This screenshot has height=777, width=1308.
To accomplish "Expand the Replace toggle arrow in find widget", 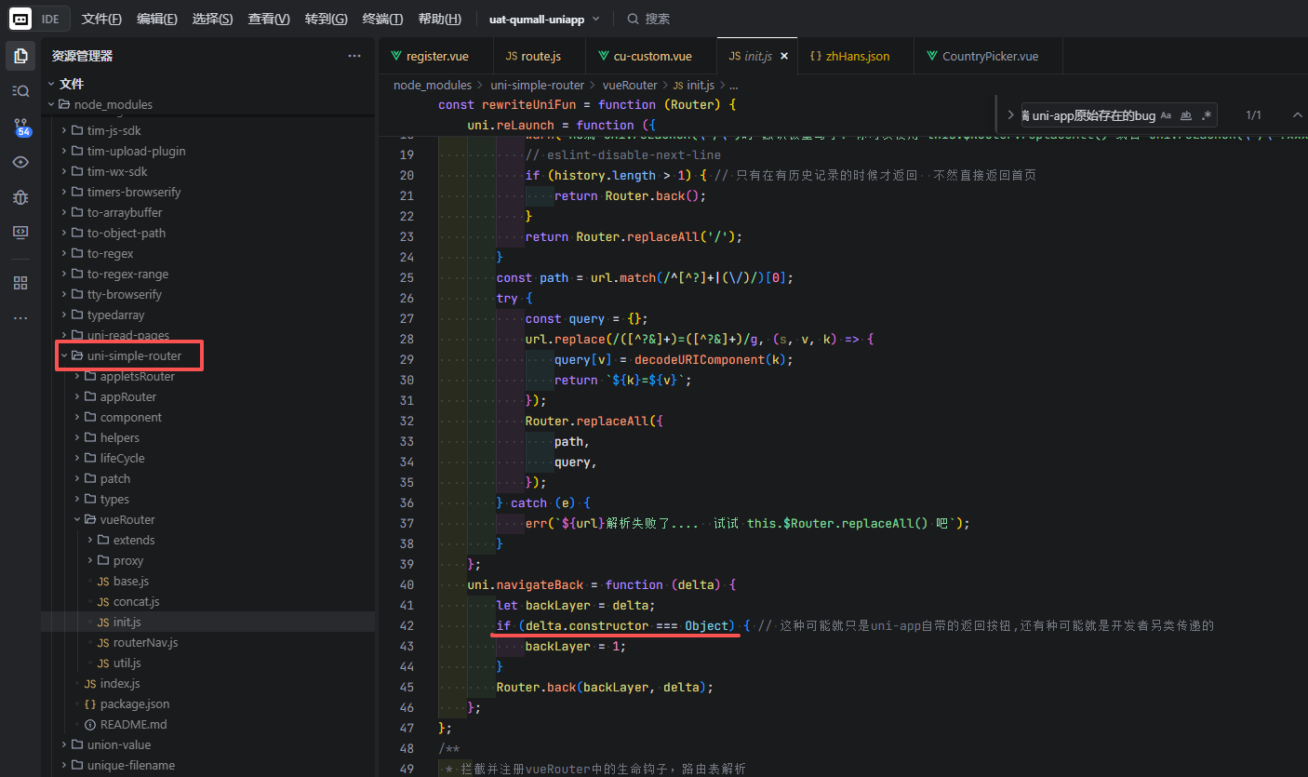I will coord(1010,115).
